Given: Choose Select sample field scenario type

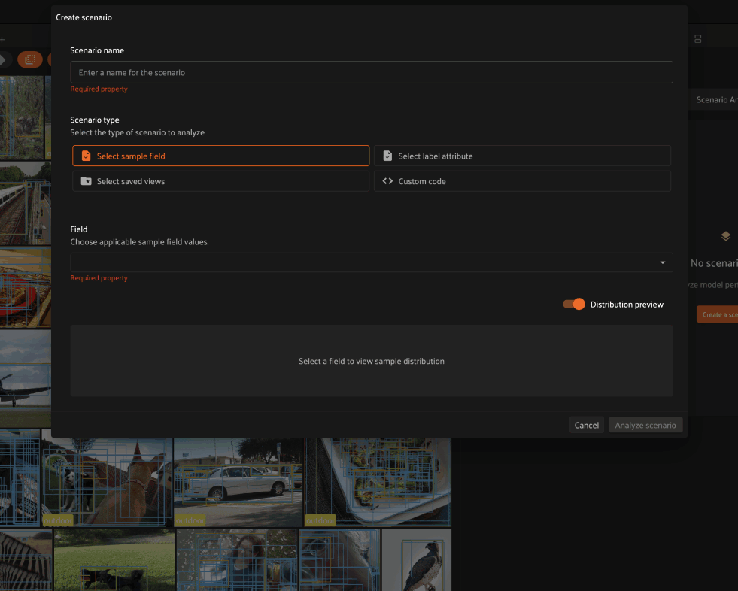Looking at the screenshot, I should pos(220,156).
